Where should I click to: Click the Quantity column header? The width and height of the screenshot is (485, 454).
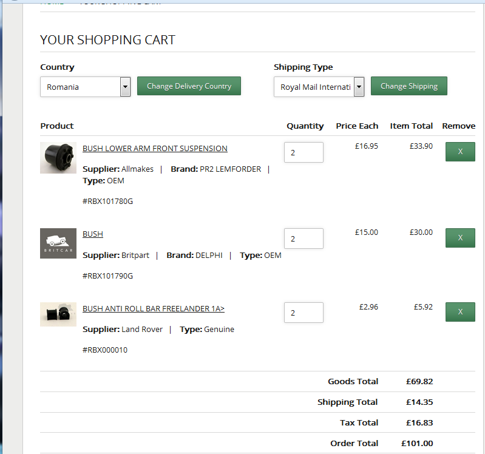coord(305,126)
